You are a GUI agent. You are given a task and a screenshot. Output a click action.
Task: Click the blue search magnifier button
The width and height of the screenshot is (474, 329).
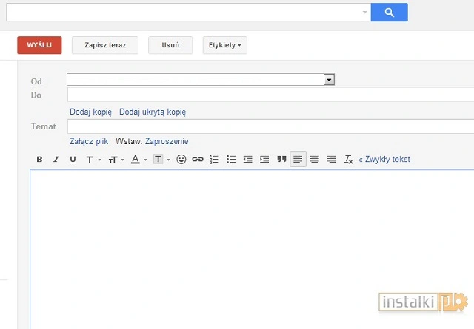[389, 13]
